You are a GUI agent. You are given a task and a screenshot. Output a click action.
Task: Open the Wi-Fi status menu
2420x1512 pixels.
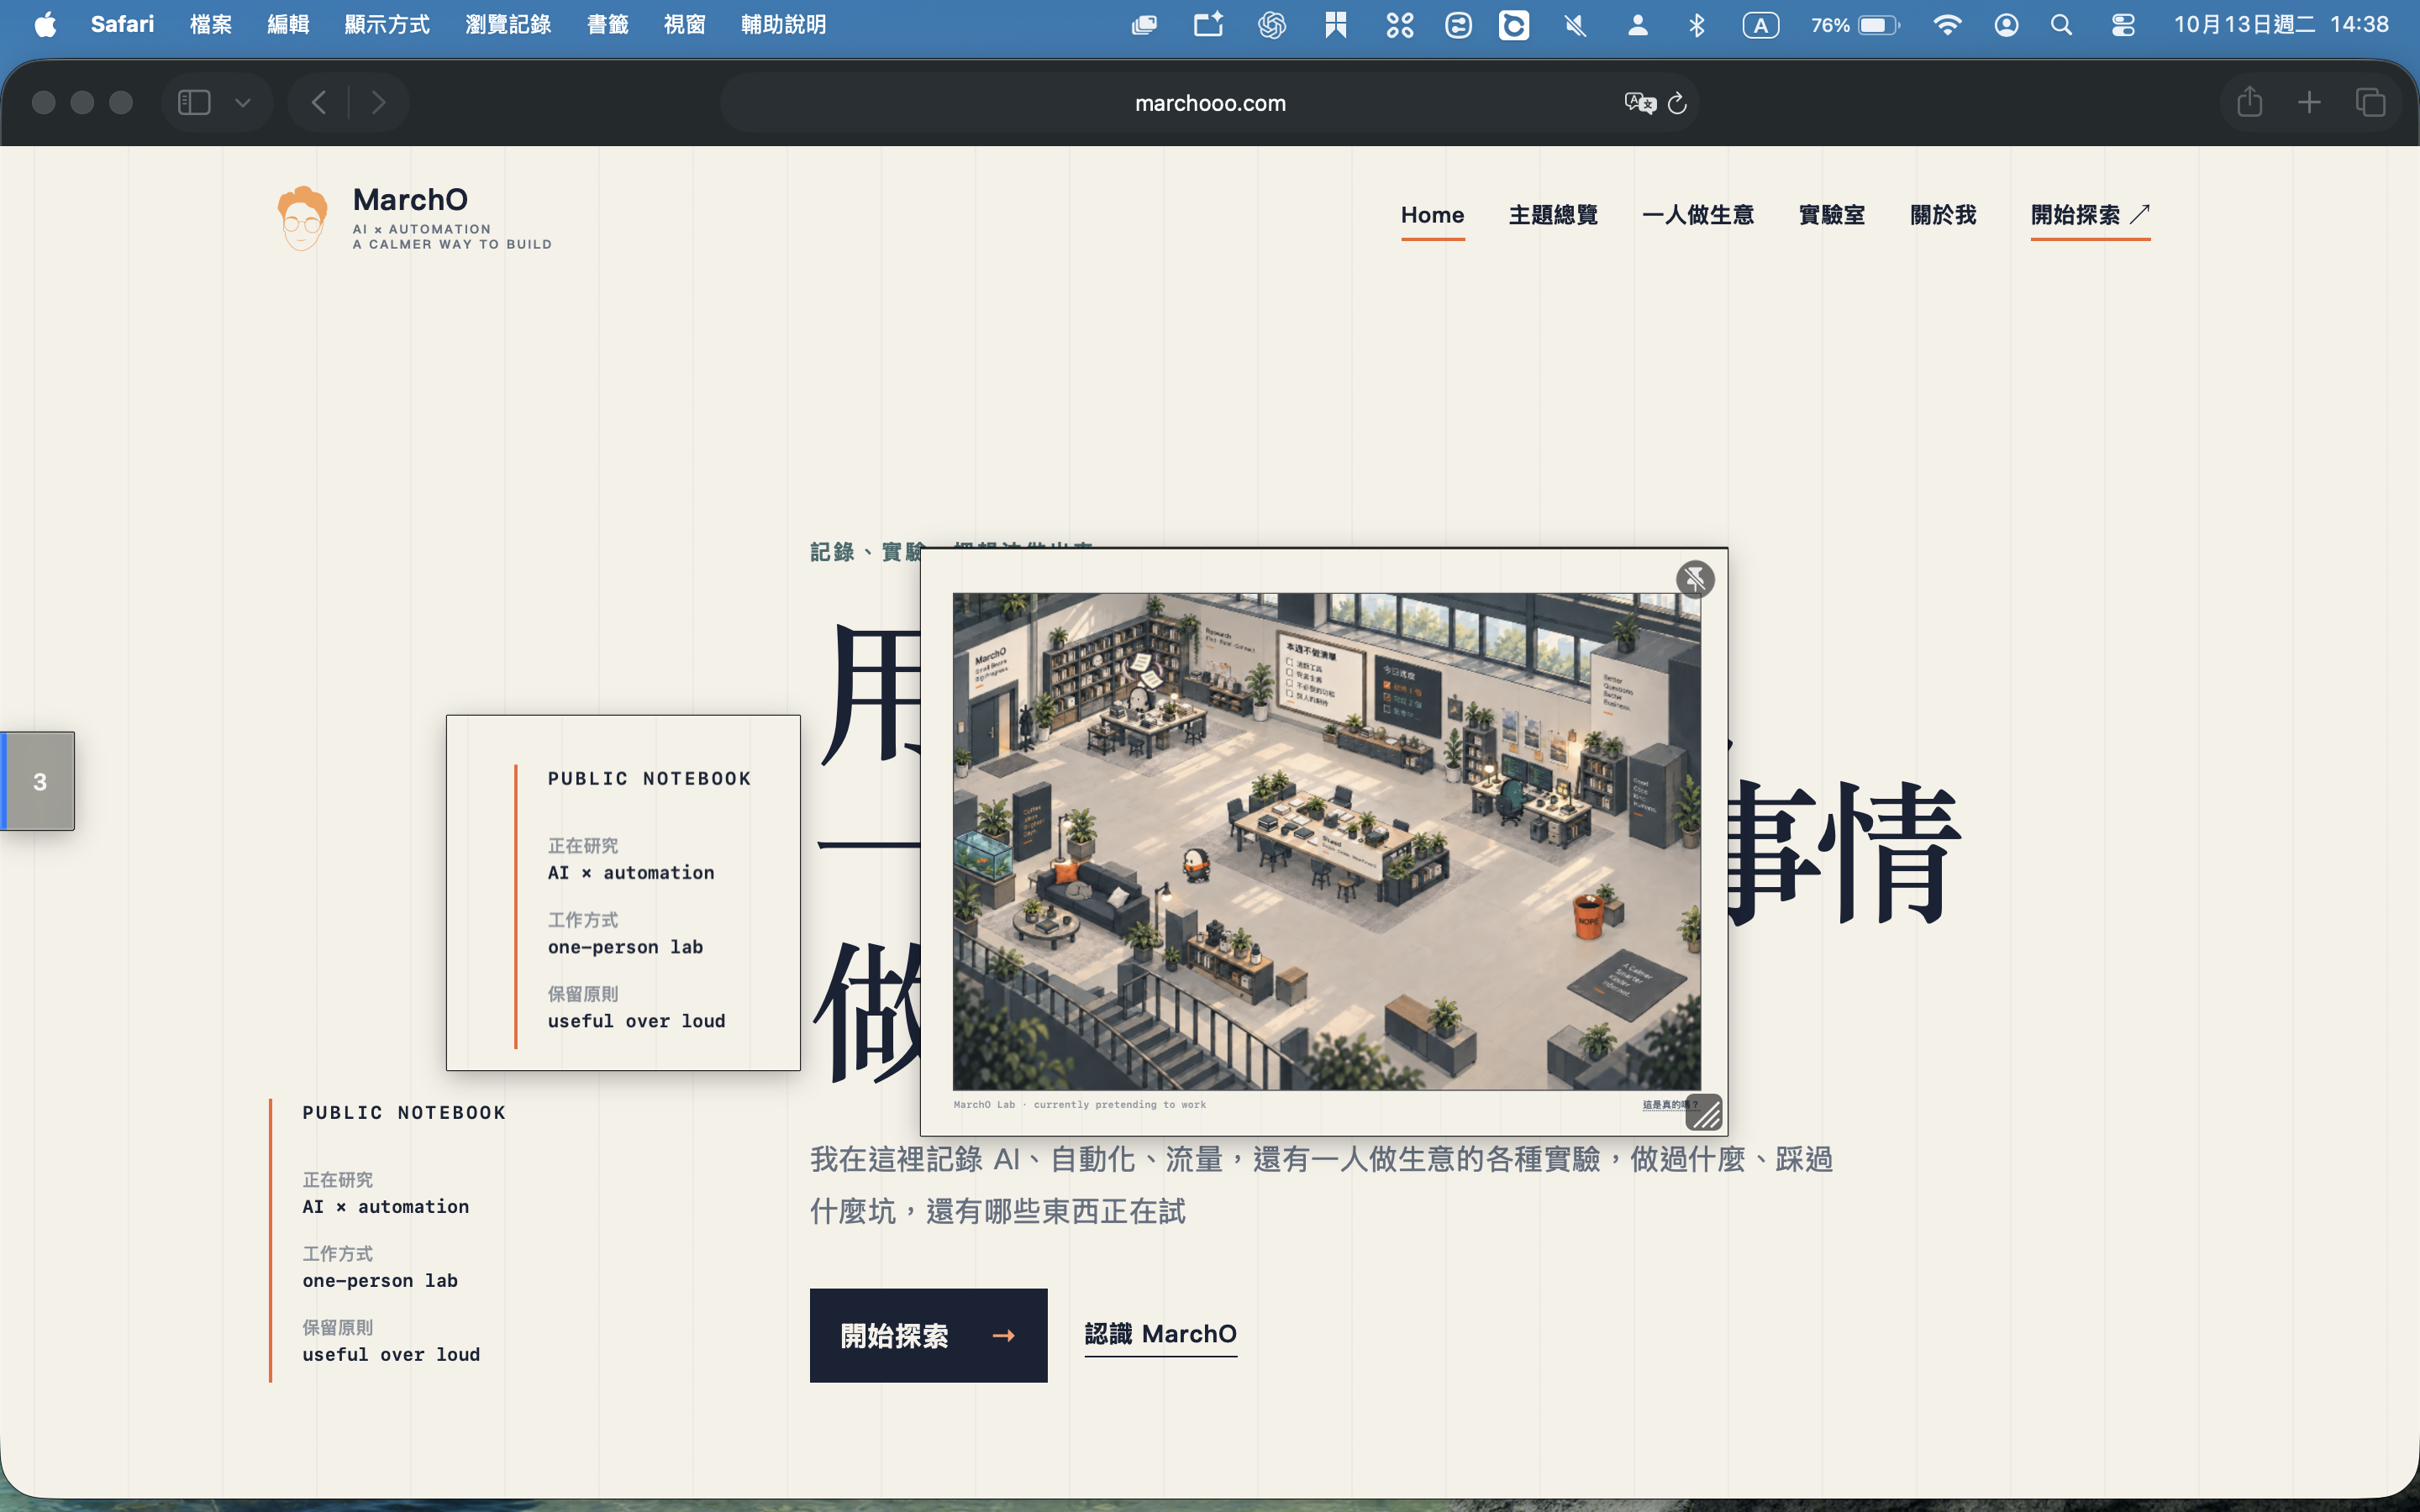pyautogui.click(x=1946, y=25)
